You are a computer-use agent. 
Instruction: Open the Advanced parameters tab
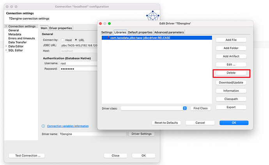[x=169, y=32]
